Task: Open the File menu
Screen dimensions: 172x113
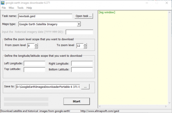Action: (x=4, y=8)
